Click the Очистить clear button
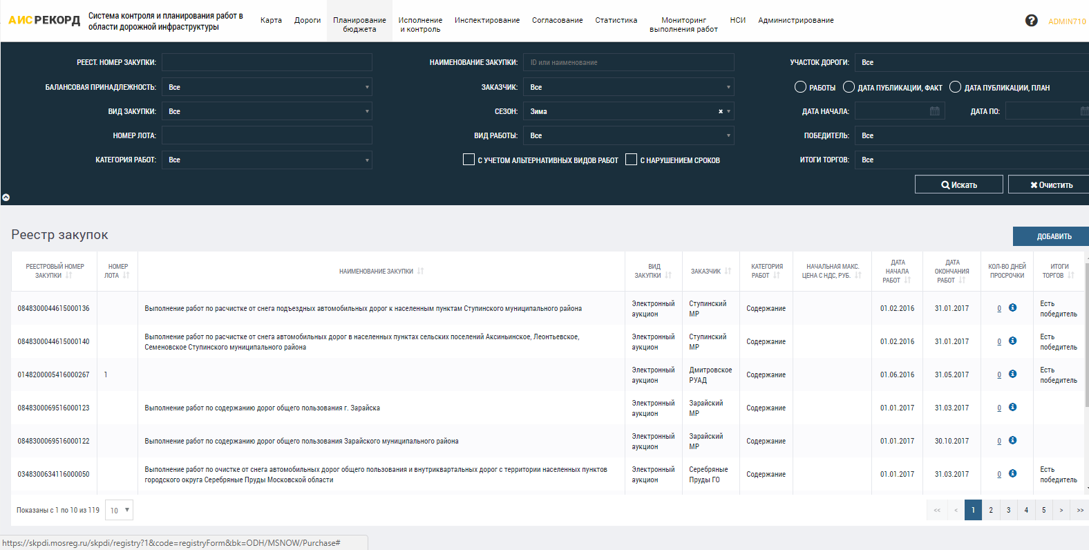This screenshot has width=1089, height=550. tap(1049, 184)
